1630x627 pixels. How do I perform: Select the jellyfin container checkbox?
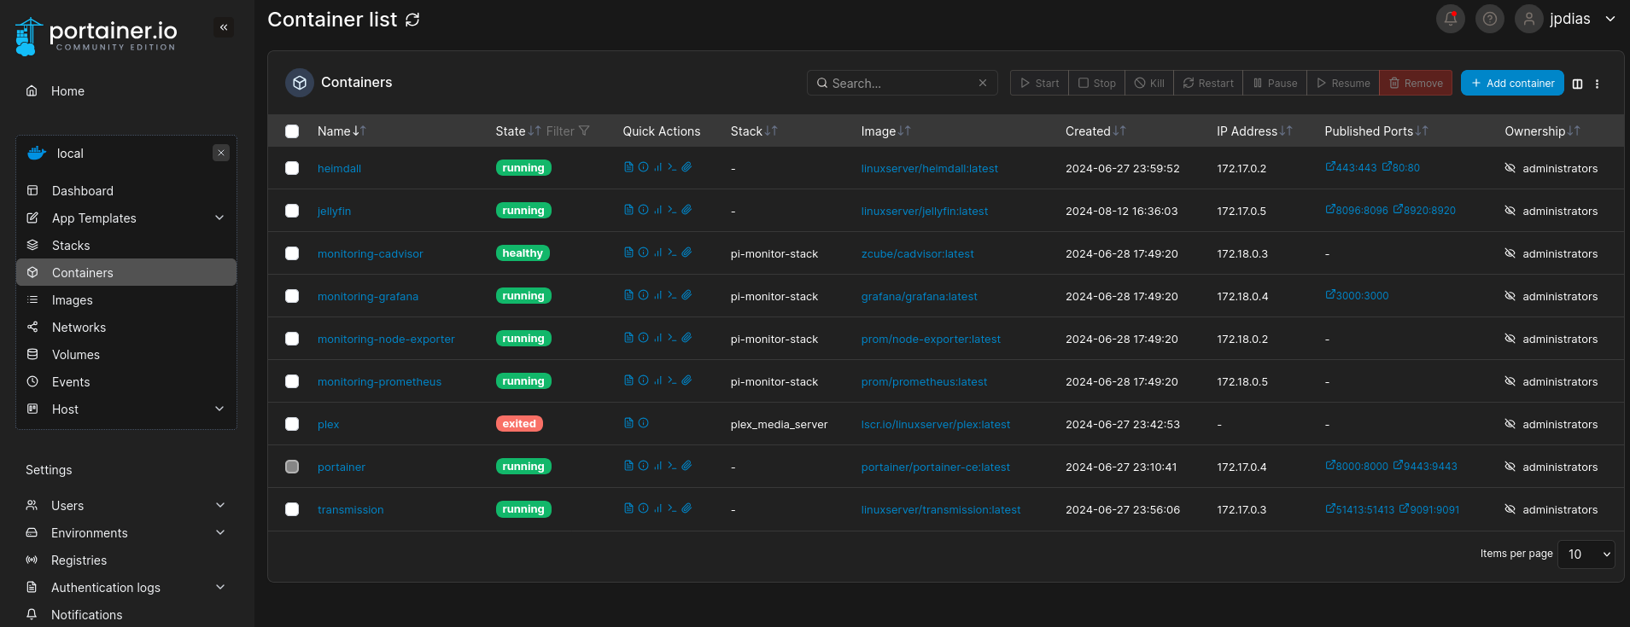292,211
